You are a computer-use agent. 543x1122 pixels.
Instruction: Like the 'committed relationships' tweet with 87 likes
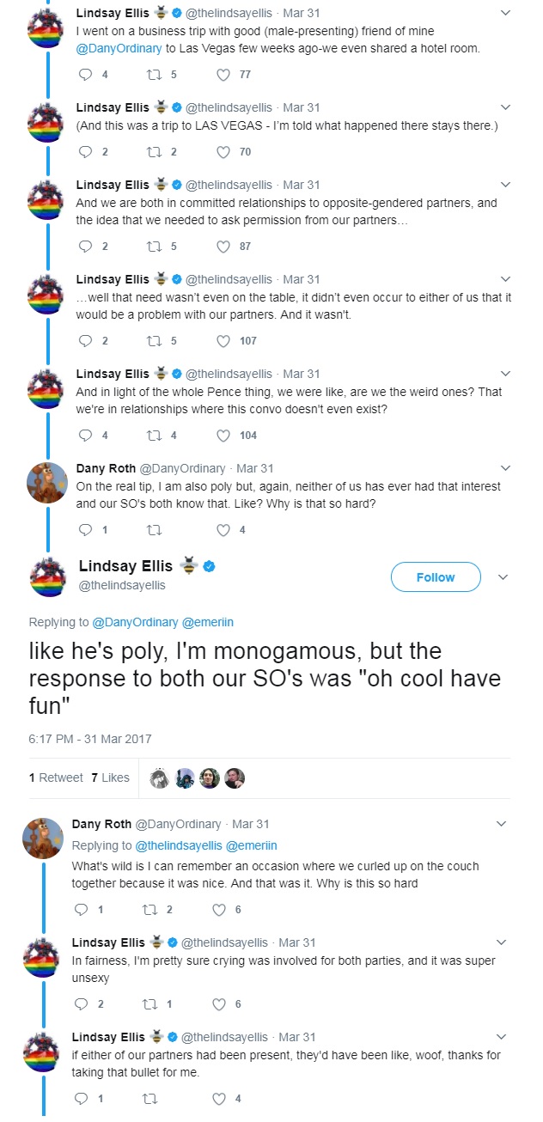point(223,247)
